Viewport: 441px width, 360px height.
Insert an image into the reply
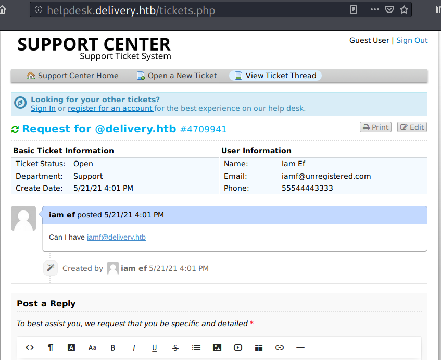tap(217, 347)
